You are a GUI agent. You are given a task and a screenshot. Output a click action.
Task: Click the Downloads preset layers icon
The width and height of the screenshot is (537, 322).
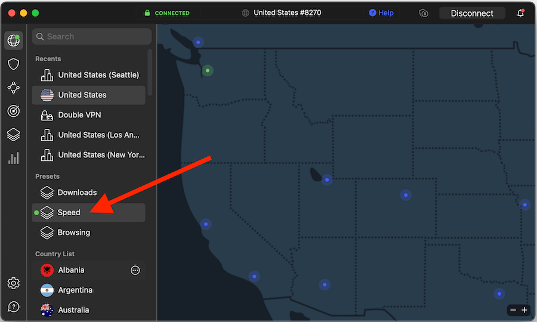(x=47, y=193)
